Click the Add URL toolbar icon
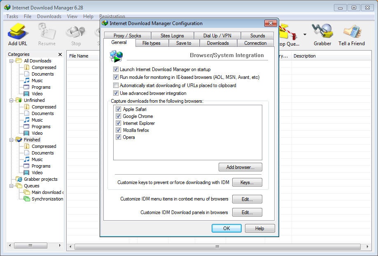This screenshot has width=378, height=256. pos(17,33)
